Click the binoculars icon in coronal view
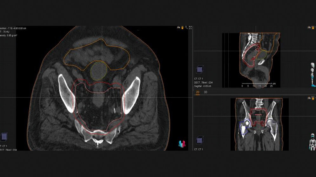Image resolution: width=316 pixels, height=177 pixels. click(x=309, y=98)
